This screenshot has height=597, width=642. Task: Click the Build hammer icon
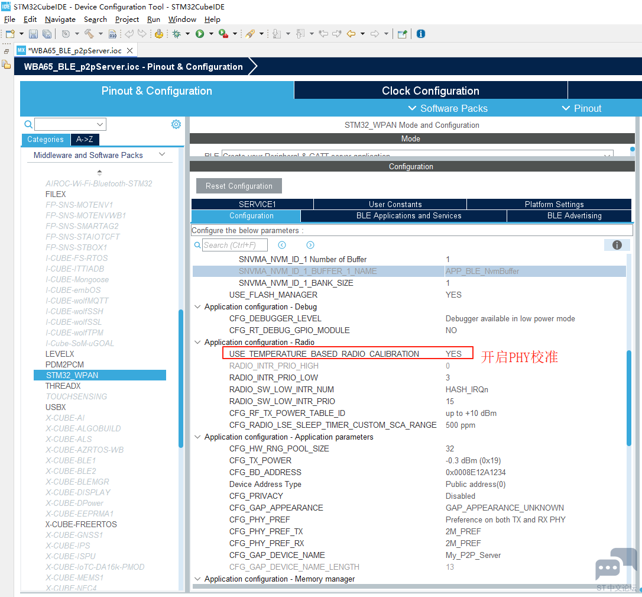coord(89,34)
